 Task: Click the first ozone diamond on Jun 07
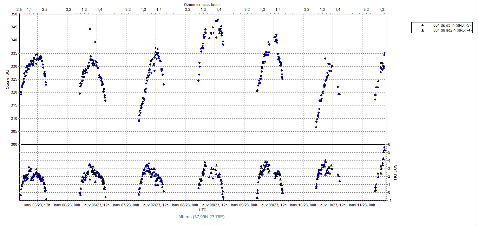[139, 121]
